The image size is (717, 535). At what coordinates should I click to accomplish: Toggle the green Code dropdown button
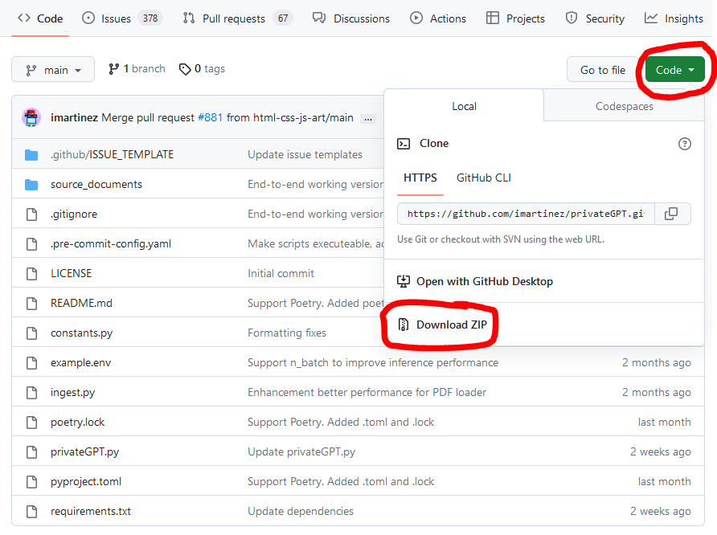click(674, 70)
